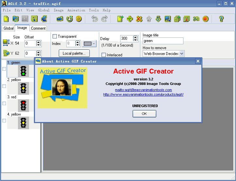
Task: Click the Open file folder icon
Action: (x=15, y=19)
